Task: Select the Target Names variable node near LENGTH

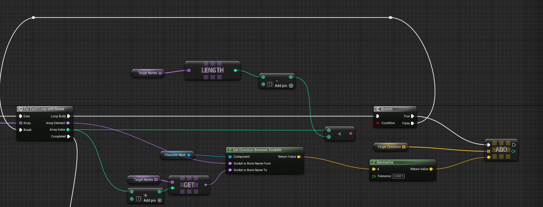Action: point(148,73)
